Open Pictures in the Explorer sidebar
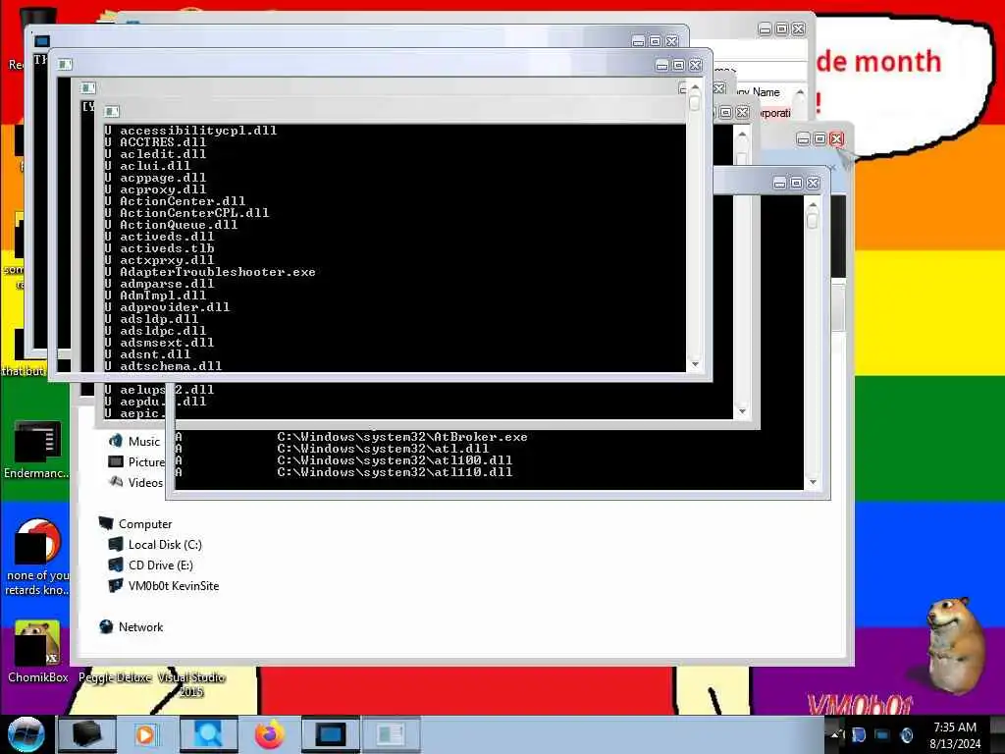1005x754 pixels. click(x=146, y=461)
